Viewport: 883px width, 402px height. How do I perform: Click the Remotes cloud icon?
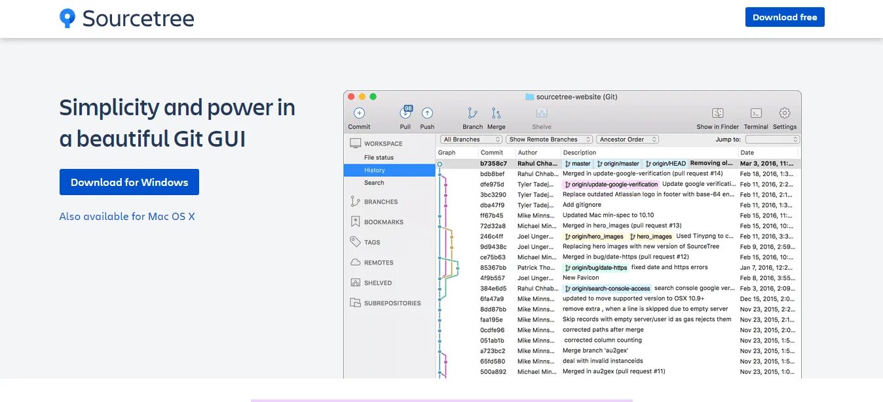(355, 263)
